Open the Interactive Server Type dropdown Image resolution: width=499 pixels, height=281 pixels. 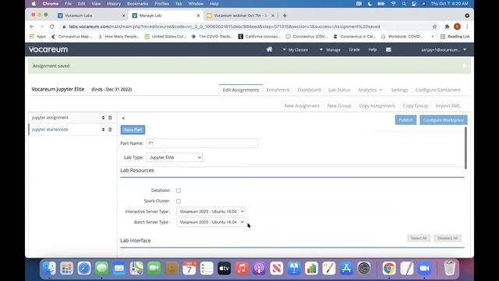[211, 212]
